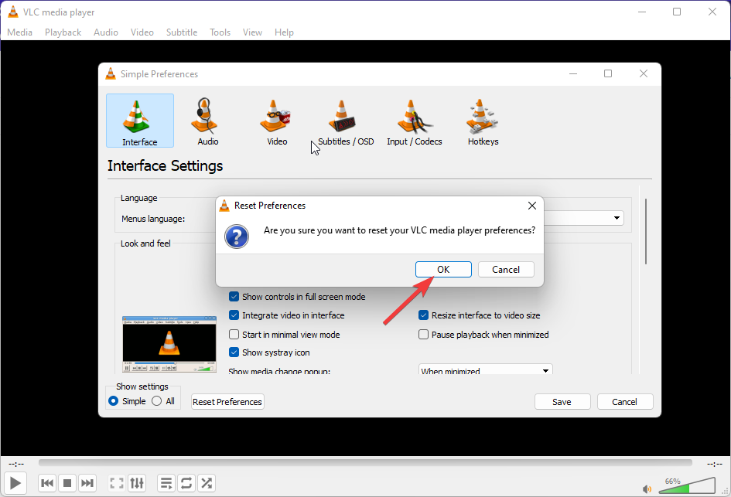Image resolution: width=731 pixels, height=497 pixels.
Task: Click the VLC cone icon in Reset Preferences title
Action: (x=224, y=206)
